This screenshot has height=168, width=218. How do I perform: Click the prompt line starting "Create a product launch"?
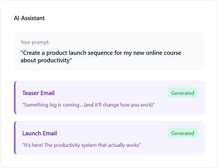101,53
